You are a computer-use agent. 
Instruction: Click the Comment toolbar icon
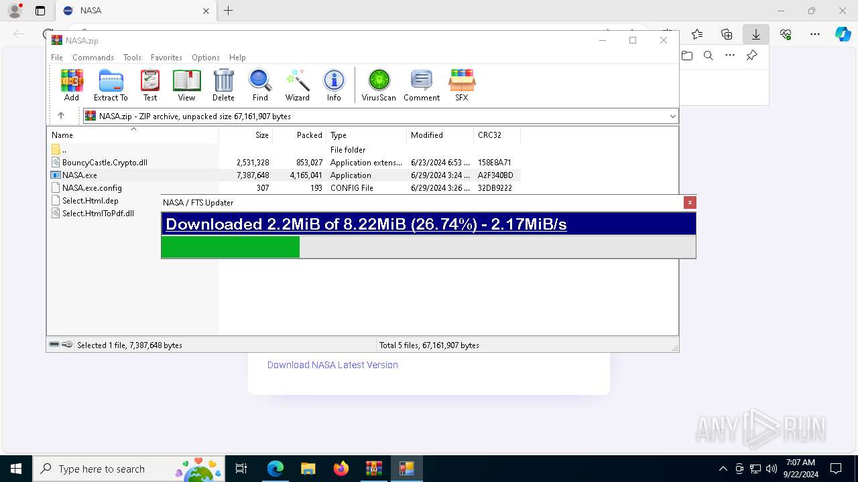click(422, 85)
